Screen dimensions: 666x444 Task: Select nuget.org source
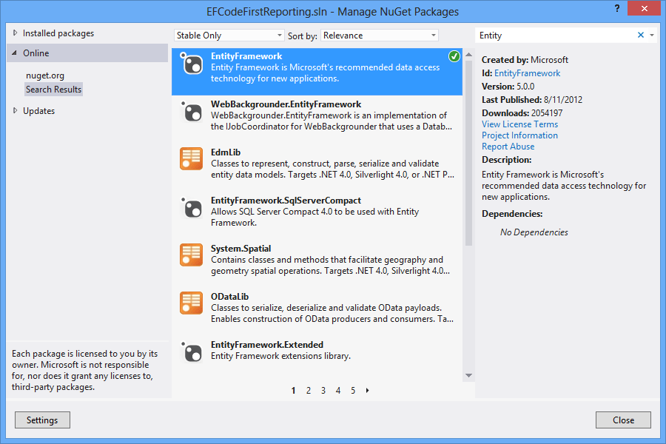45,75
